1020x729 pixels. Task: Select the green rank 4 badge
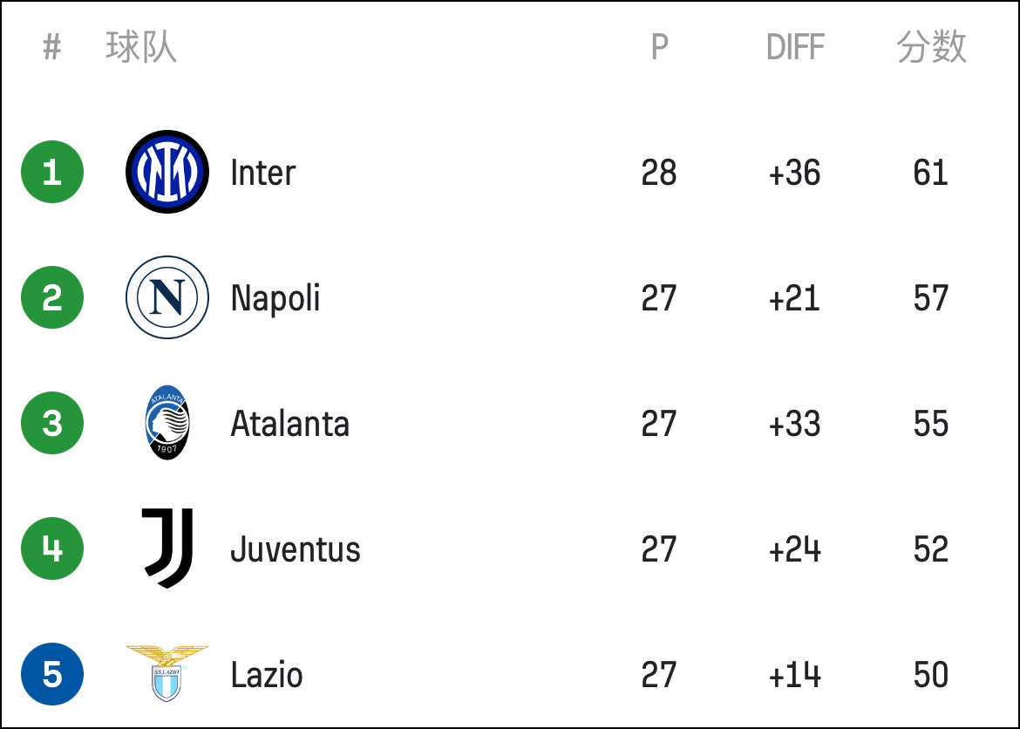pos(52,548)
